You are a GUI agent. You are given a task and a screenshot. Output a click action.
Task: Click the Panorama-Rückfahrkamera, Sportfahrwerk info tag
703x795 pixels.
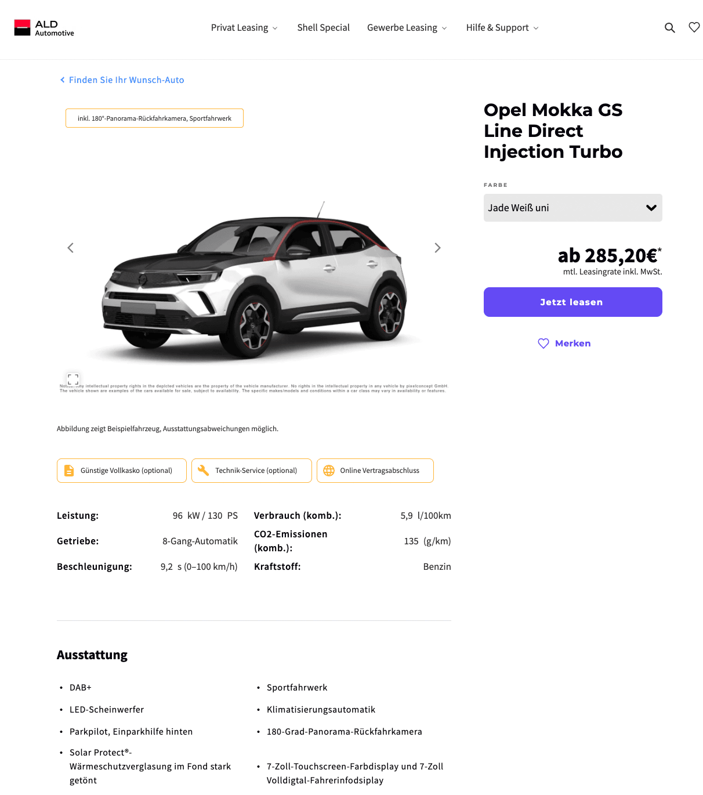pos(154,118)
